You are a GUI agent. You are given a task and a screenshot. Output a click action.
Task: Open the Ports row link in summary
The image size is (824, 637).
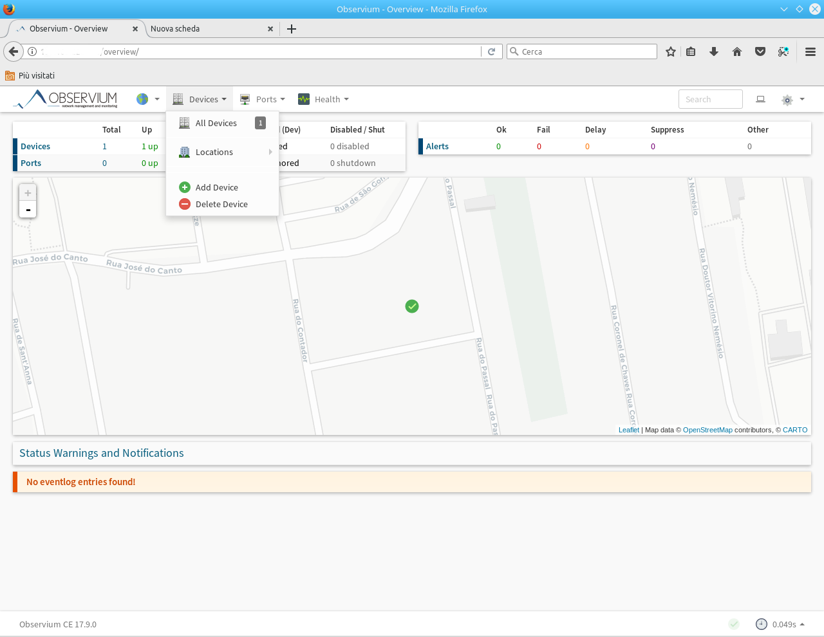(x=31, y=163)
